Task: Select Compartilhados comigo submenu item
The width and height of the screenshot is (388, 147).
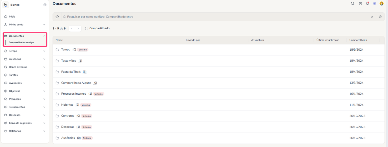Action: [x=21, y=42]
